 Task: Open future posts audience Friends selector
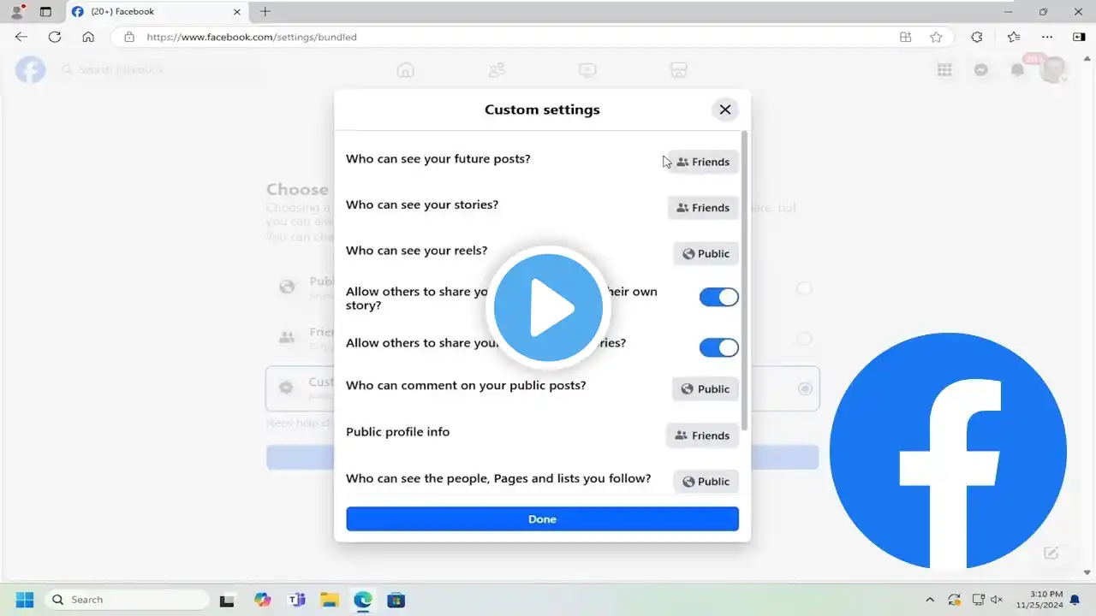(x=703, y=162)
